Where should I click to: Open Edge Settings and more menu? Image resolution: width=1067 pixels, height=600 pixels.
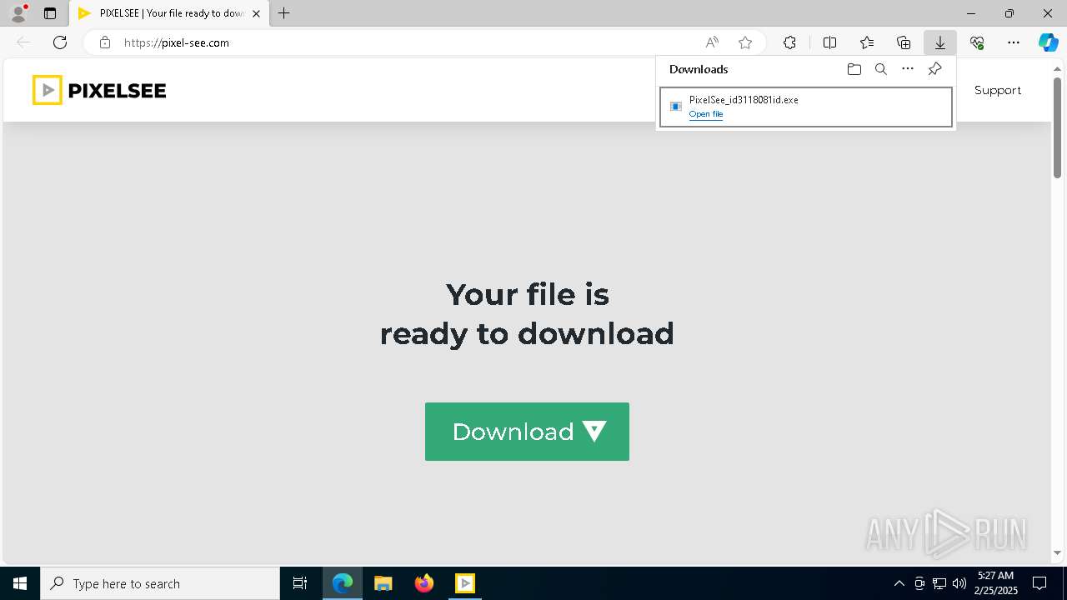tap(1014, 42)
